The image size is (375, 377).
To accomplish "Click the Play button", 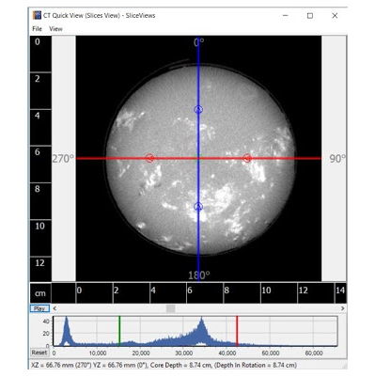I will [39, 308].
